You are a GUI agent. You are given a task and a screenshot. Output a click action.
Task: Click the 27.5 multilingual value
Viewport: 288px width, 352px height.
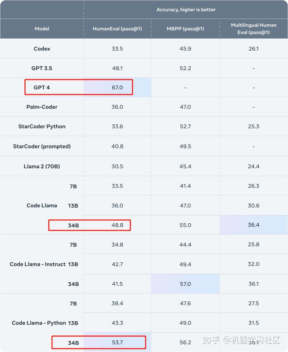254,303
